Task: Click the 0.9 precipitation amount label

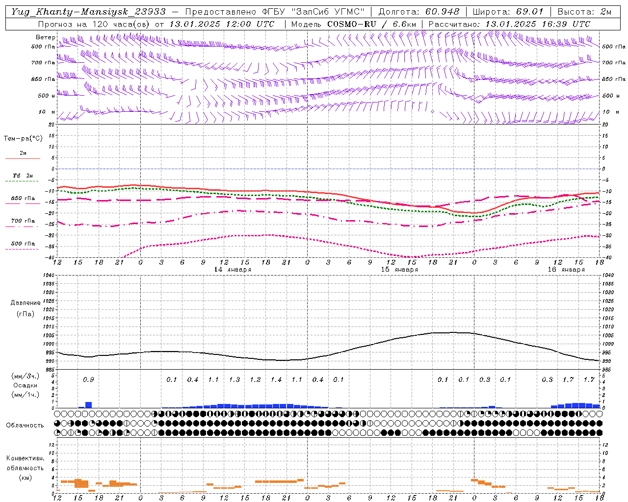Action: coord(88,379)
